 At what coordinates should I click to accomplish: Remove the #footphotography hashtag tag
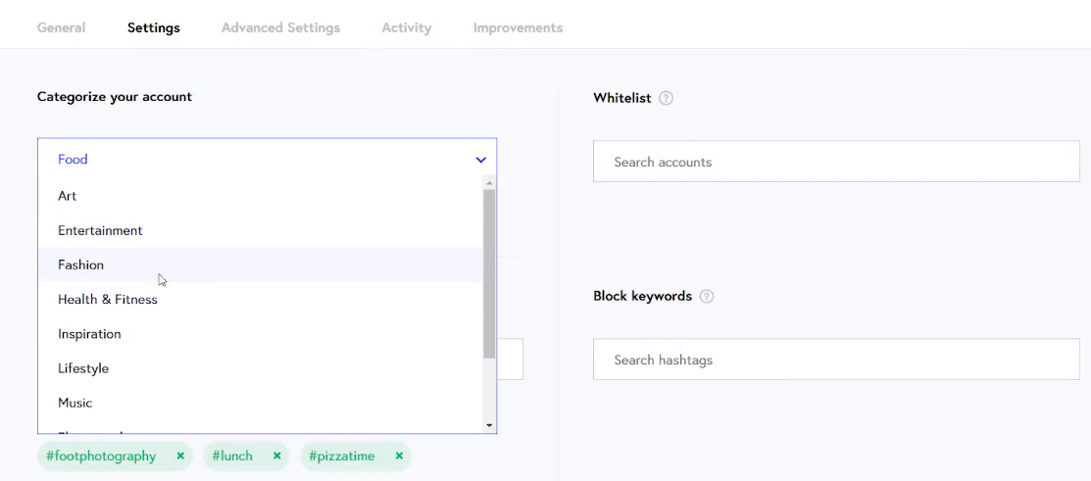[x=180, y=456]
